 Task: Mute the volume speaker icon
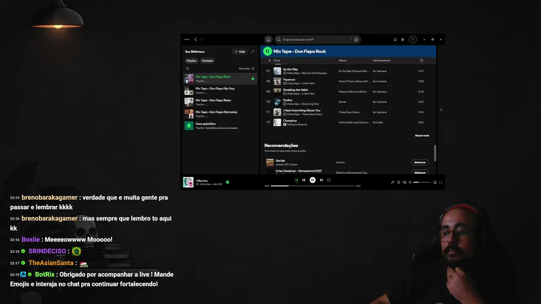(x=410, y=182)
